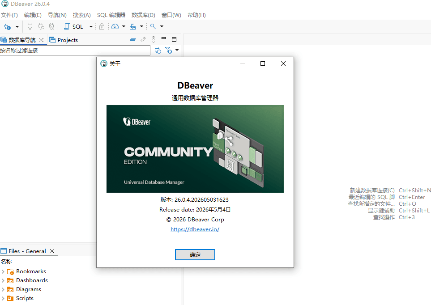Image resolution: width=431 pixels, height=305 pixels.
Task: Open the 搜索(A) menu
Action: (x=81, y=15)
